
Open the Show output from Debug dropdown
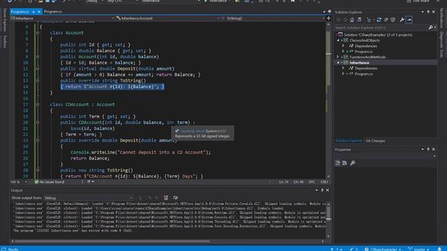(x=89, y=198)
